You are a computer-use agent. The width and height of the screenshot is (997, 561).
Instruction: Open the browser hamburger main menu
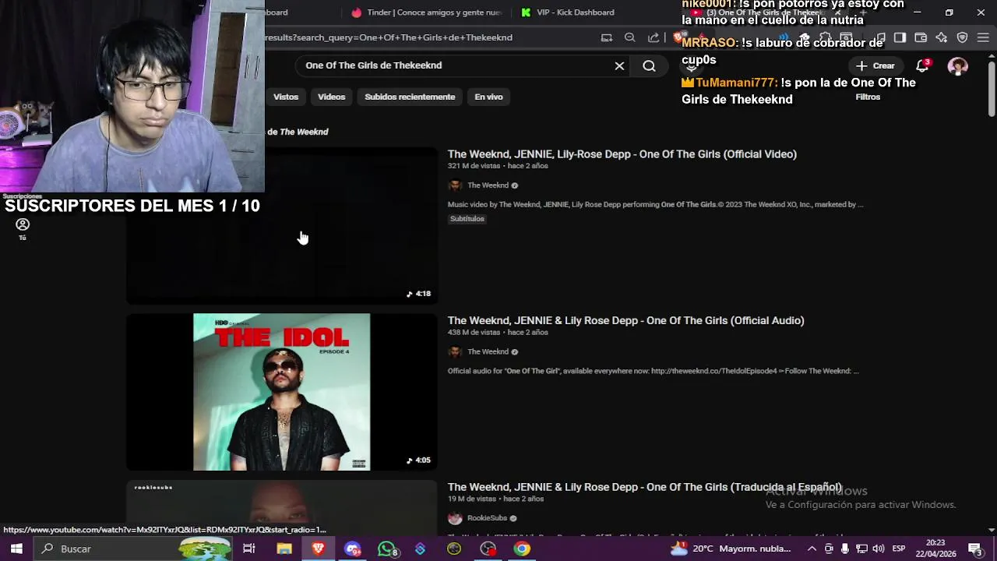pos(983,37)
